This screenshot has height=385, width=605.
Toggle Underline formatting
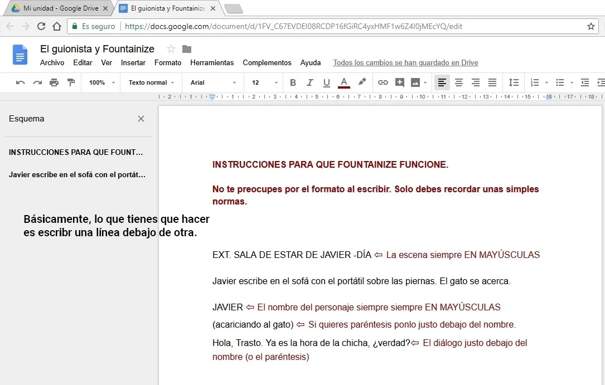327,82
